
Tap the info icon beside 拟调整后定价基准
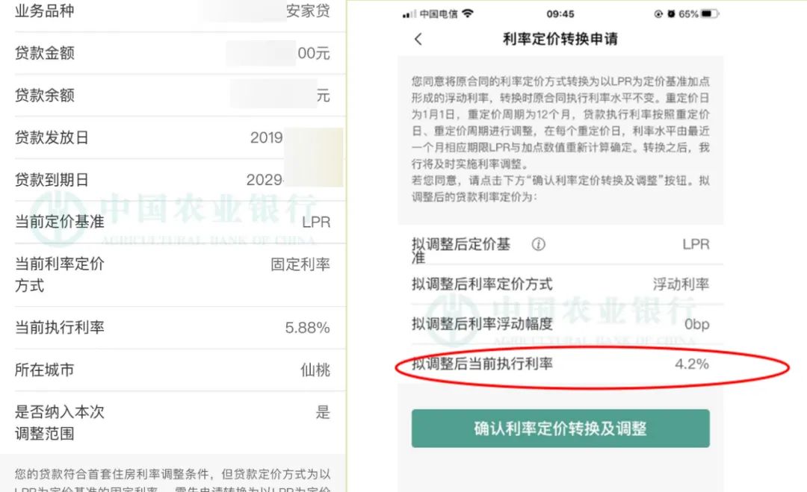click(538, 244)
